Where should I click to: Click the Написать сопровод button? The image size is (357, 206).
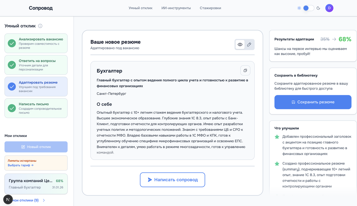pos(173,180)
